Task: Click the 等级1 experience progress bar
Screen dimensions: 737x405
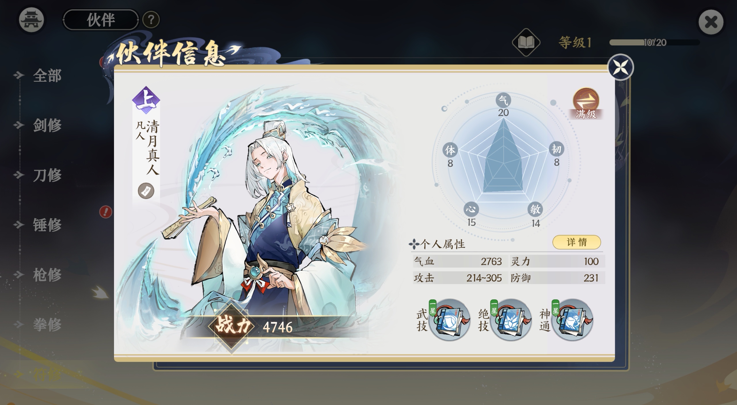Action: (x=654, y=43)
